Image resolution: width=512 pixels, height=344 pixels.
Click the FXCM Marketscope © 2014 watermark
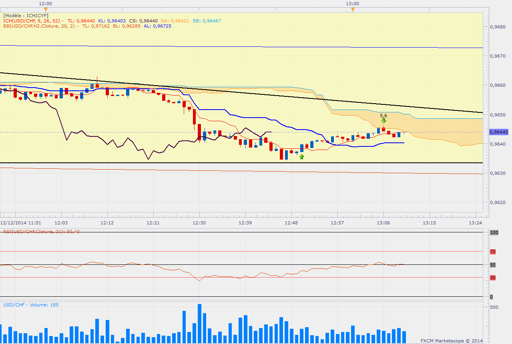tap(452, 341)
